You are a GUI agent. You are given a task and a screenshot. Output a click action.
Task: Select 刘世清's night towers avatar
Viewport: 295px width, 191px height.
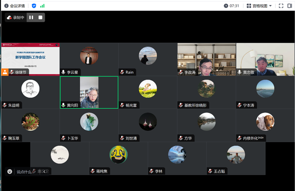click(147, 122)
